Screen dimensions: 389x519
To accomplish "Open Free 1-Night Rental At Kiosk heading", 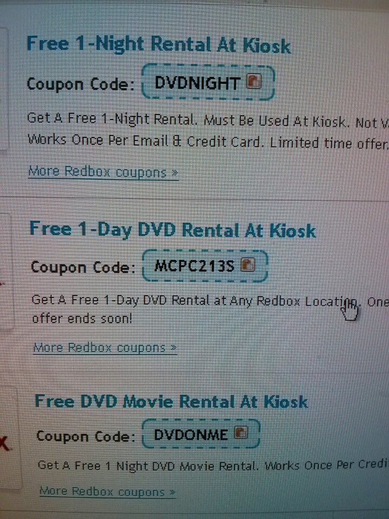I will pyautogui.click(x=158, y=44).
